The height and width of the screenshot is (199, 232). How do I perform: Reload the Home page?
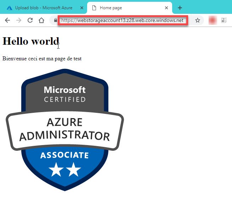(x=30, y=20)
